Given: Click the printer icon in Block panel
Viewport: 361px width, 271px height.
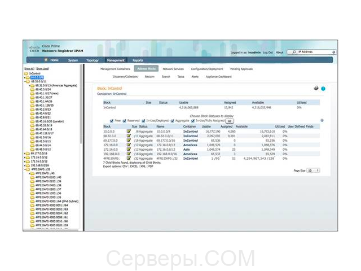Looking at the screenshot, I should pyautogui.click(x=316, y=89).
